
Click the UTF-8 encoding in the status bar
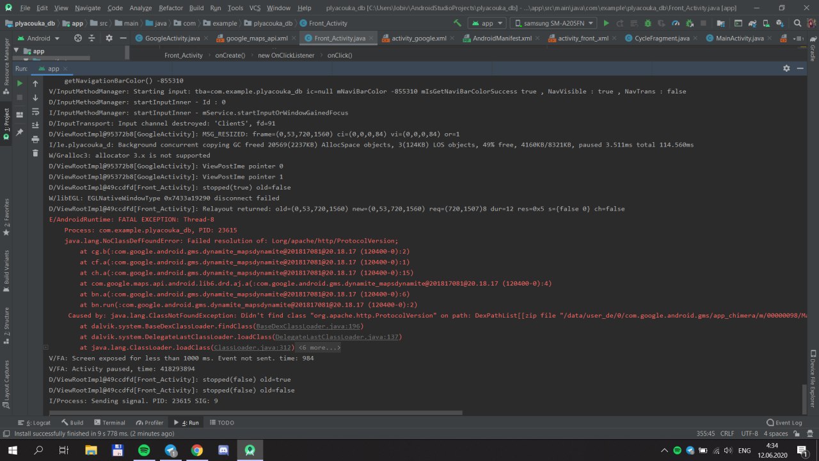point(749,433)
